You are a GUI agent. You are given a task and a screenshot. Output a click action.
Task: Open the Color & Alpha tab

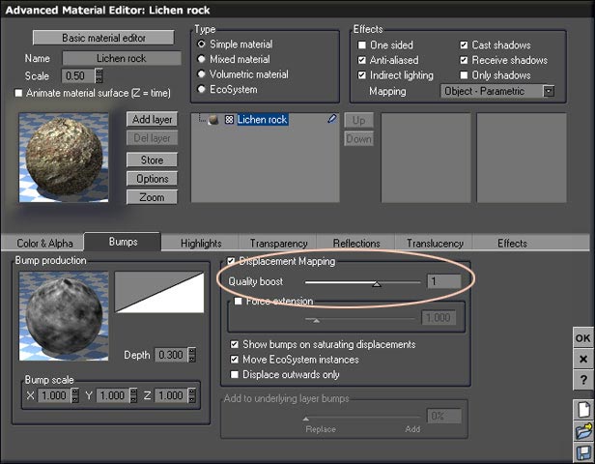point(44,244)
